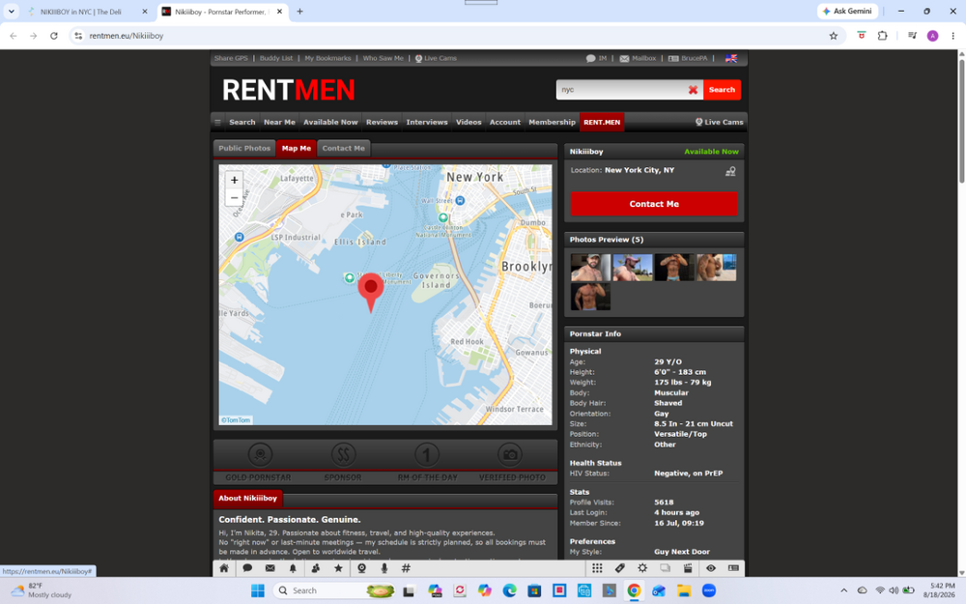This screenshot has width=966, height=604.
Task: Switch to the Public Photos tab
Action: click(x=244, y=149)
